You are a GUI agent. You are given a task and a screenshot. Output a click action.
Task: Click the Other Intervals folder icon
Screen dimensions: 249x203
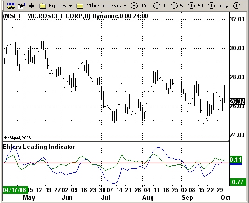[x=80, y=6]
